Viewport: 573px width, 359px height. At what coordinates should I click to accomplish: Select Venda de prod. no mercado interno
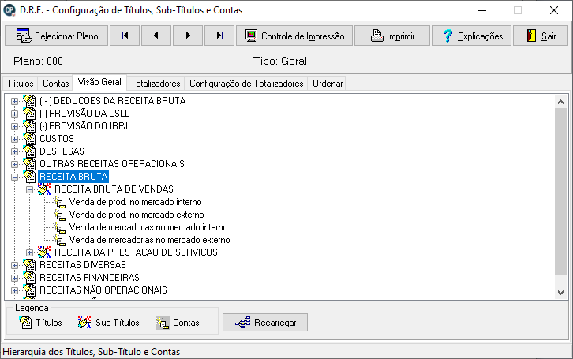click(x=135, y=202)
